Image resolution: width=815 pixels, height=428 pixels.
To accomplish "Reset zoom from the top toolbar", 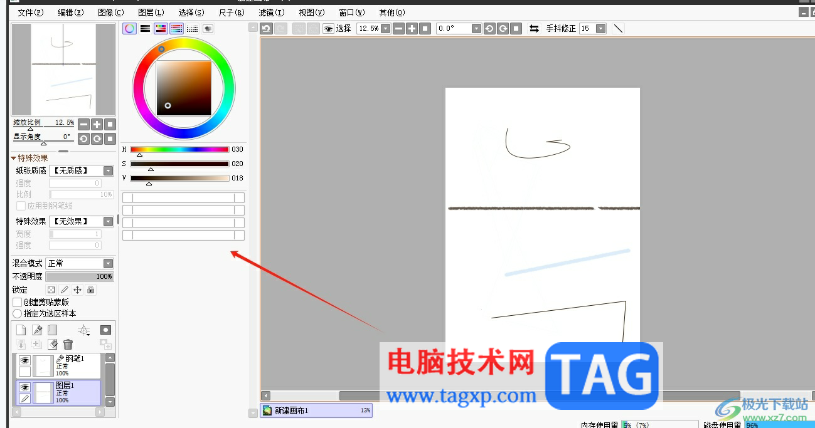I will (x=425, y=28).
